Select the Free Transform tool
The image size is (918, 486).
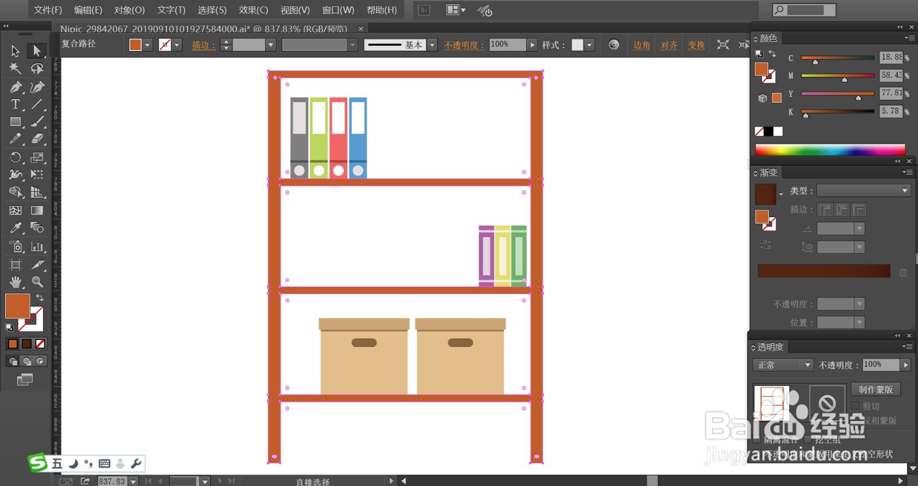point(37,175)
